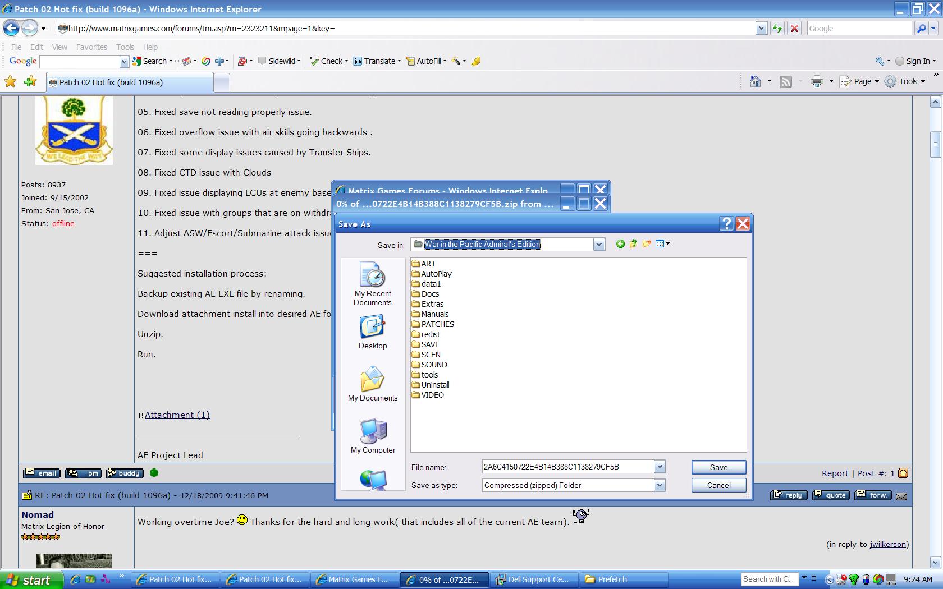The width and height of the screenshot is (943, 589).
Task: Open Favorites Center star icon
Action: click(11, 82)
